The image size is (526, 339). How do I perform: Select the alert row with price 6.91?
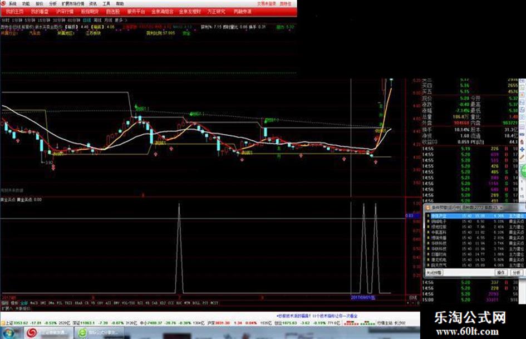[x=475, y=222]
